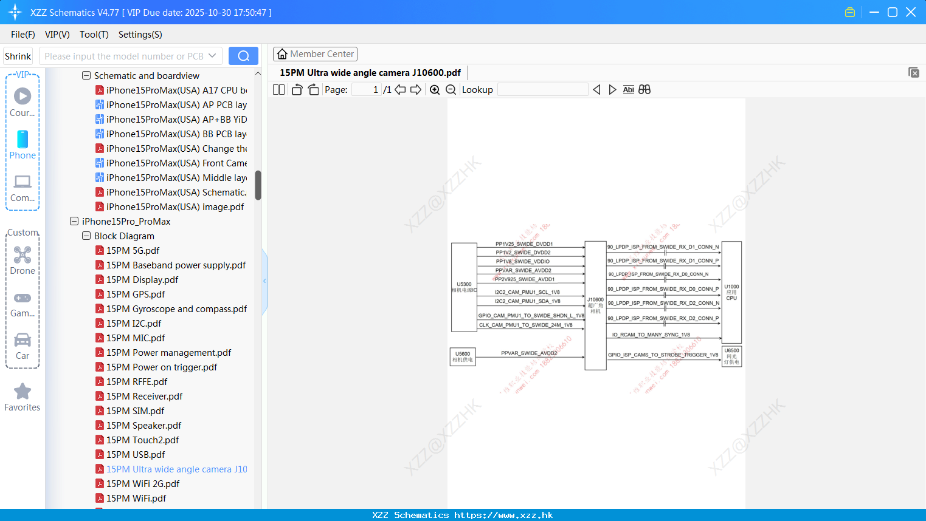
Task: Open 15PM Baseband power supply.pdf
Action: tap(171, 265)
